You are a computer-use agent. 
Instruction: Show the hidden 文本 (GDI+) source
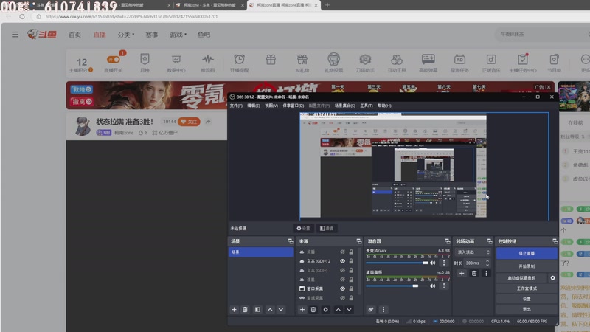coord(342,270)
